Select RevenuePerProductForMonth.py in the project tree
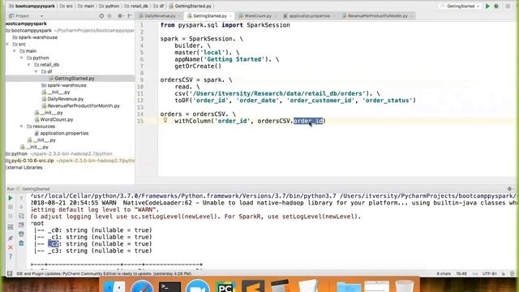Image resolution: width=519 pixels, height=292 pixels. point(83,106)
